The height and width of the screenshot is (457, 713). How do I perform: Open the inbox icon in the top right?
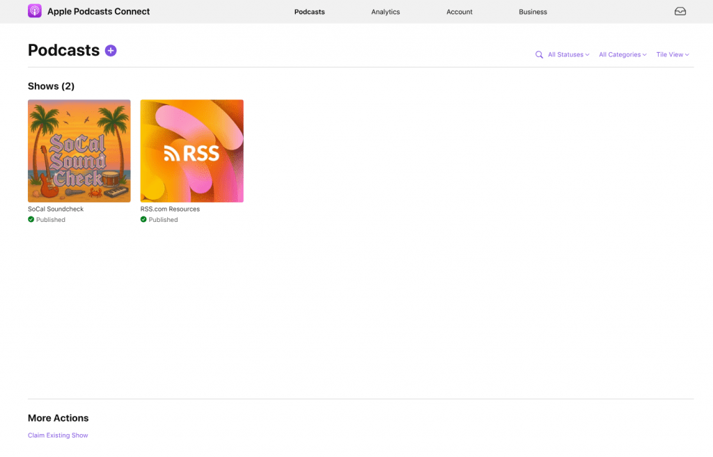pos(680,11)
